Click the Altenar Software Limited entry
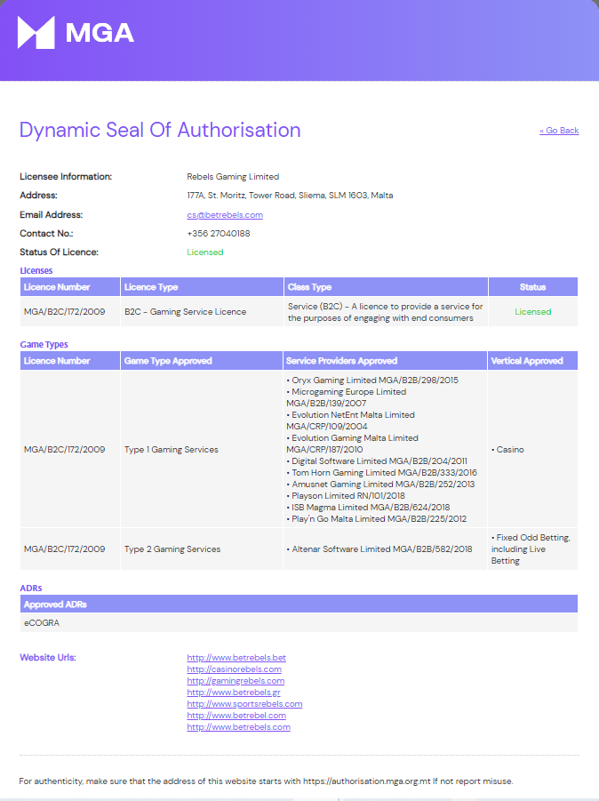 379,549
